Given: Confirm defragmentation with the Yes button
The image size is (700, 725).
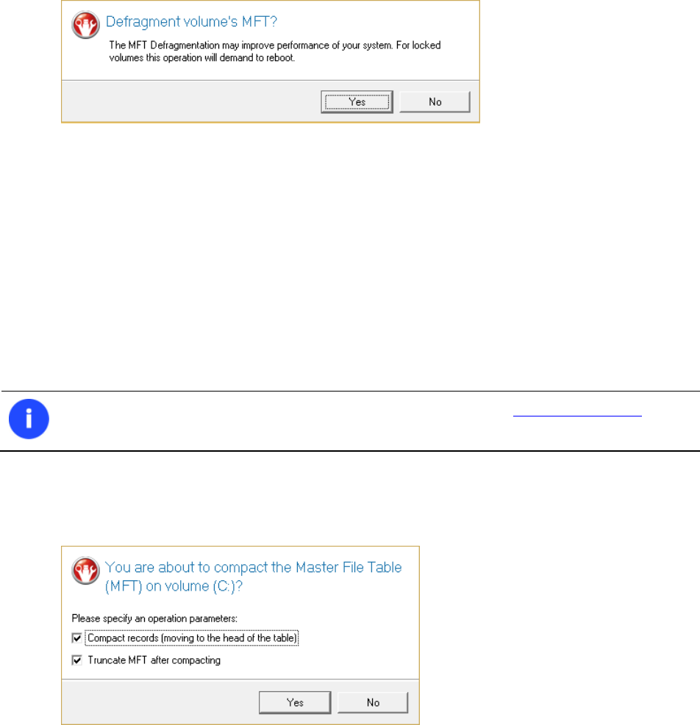Looking at the screenshot, I should pyautogui.click(x=357, y=101).
